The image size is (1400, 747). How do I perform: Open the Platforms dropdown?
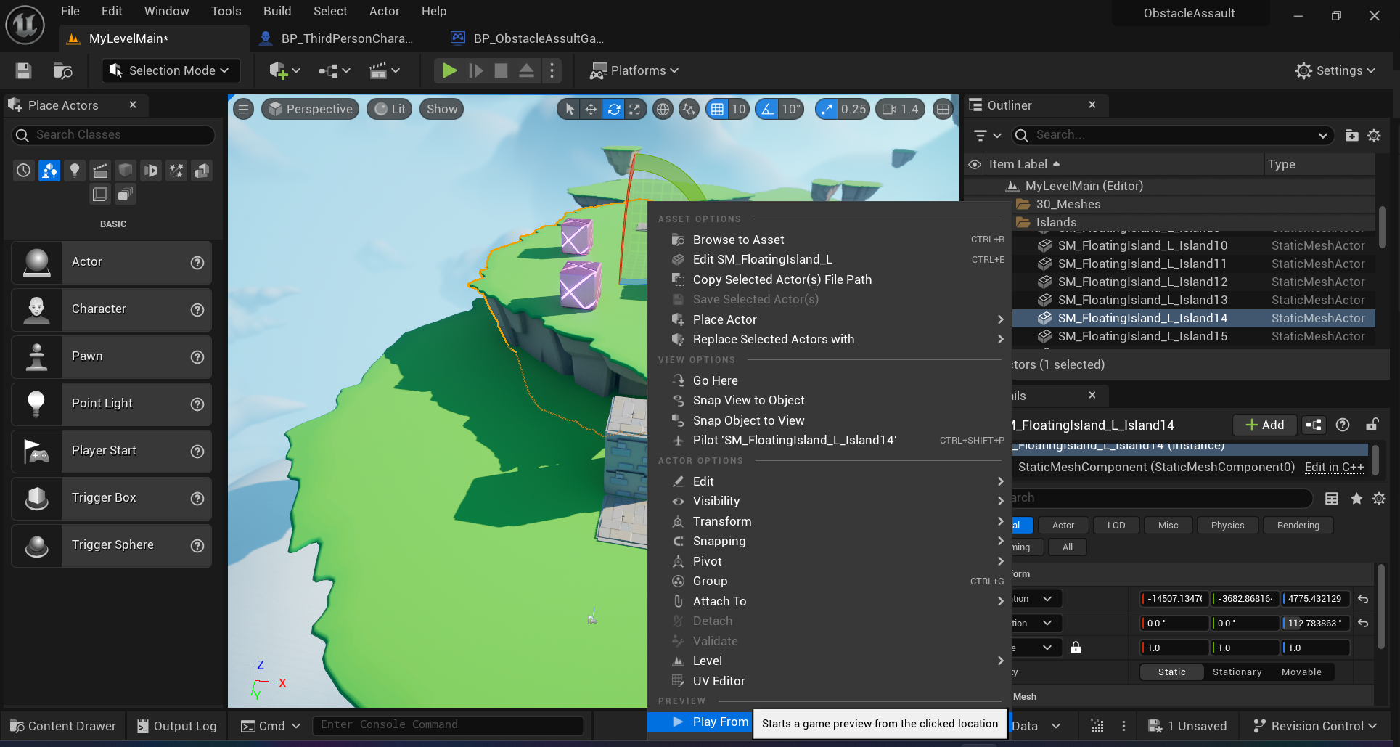click(x=634, y=70)
